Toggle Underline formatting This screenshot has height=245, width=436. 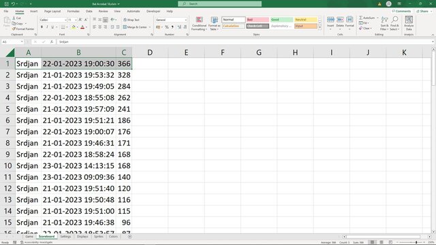52,27
